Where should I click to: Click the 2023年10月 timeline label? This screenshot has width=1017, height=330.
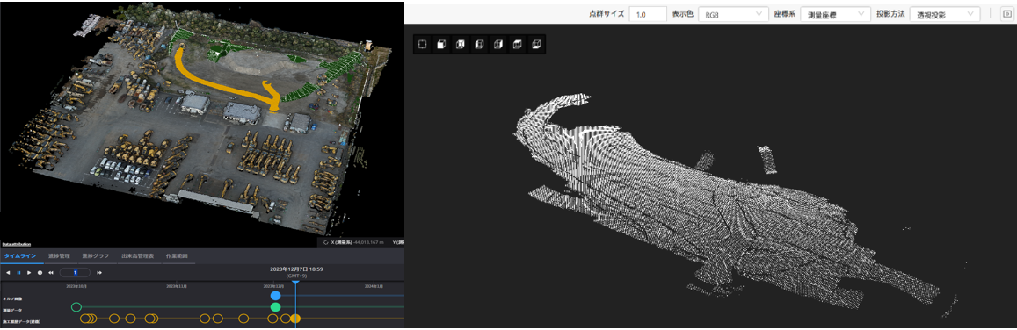[x=76, y=285]
